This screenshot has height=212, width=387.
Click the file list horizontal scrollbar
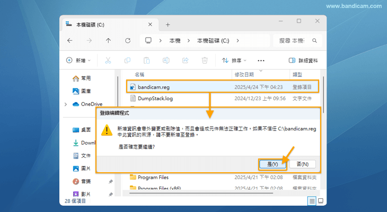201,193
